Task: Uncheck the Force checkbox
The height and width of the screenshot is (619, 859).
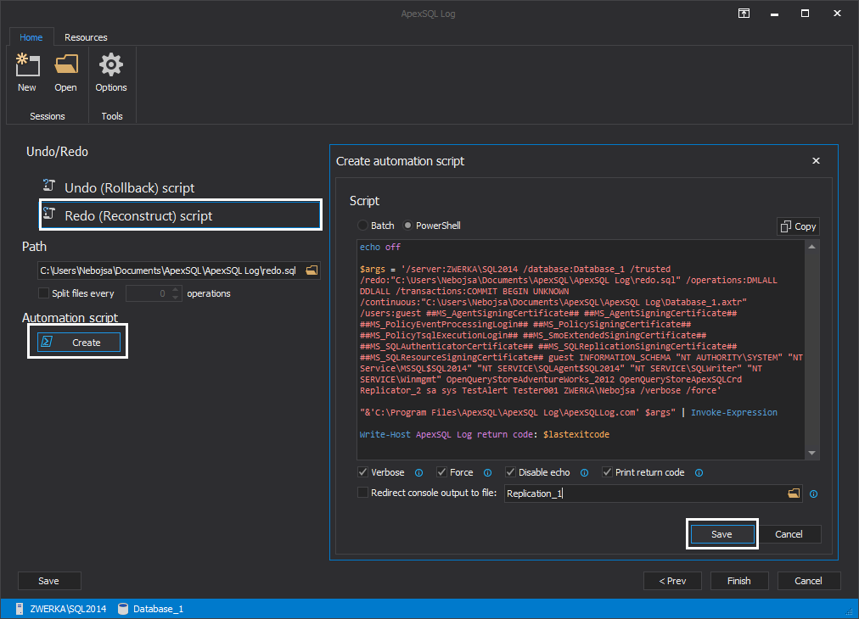Action: click(x=441, y=472)
